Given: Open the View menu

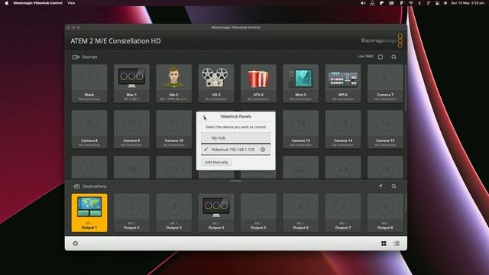Looking at the screenshot, I should pyautogui.click(x=71, y=3).
